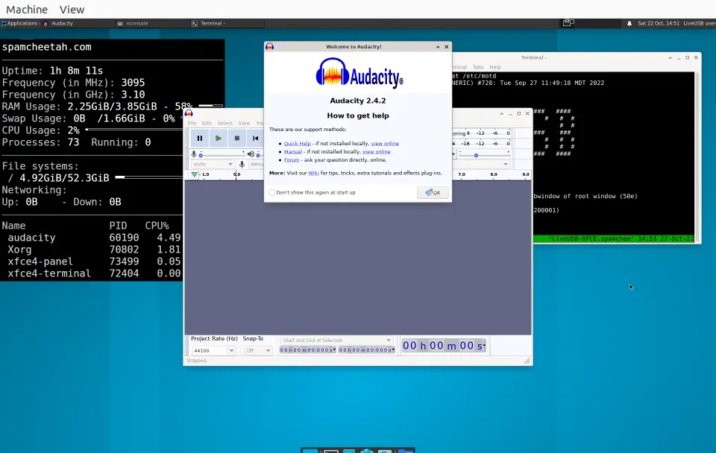The height and width of the screenshot is (453, 716).
Task: Open the Applications menu in the panel
Action: point(19,23)
